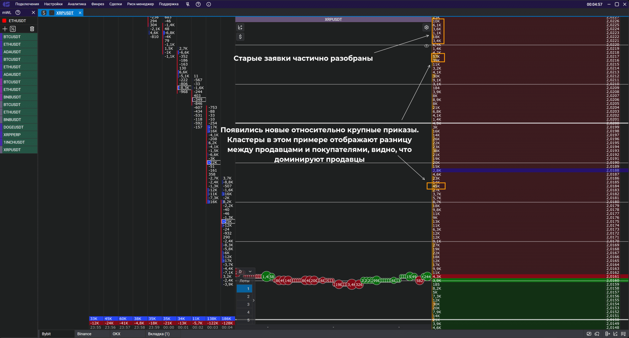The height and width of the screenshot is (338, 629).
Task: Click the dollar sign button on the chart
Action: pyautogui.click(x=240, y=37)
